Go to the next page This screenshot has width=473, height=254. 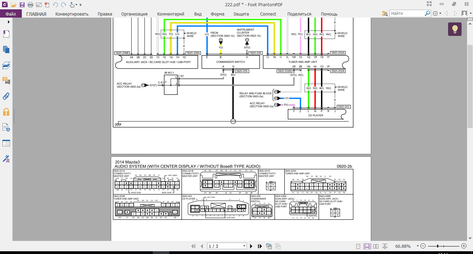click(x=251, y=246)
